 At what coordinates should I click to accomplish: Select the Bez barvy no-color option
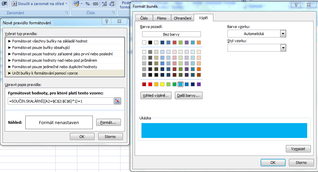171,34
